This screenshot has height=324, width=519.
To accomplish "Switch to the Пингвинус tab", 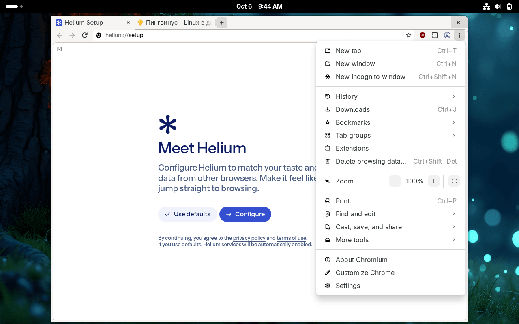I will 174,23.
